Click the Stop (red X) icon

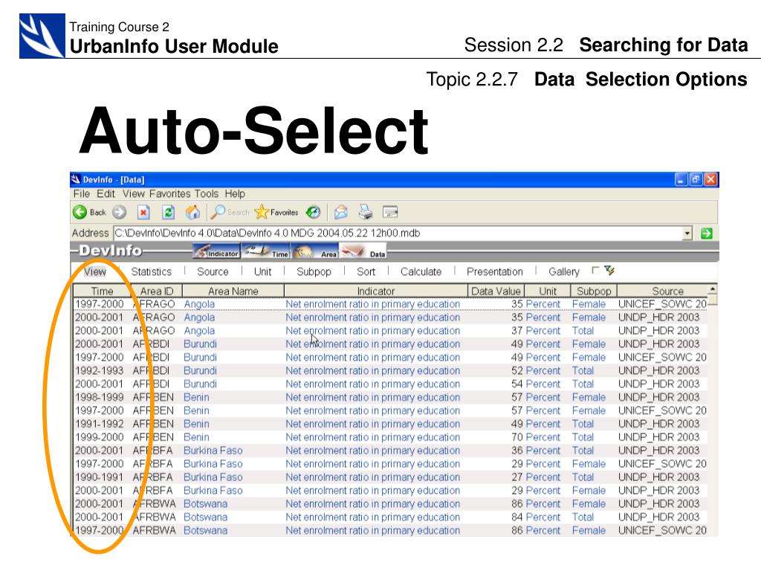coord(144,213)
